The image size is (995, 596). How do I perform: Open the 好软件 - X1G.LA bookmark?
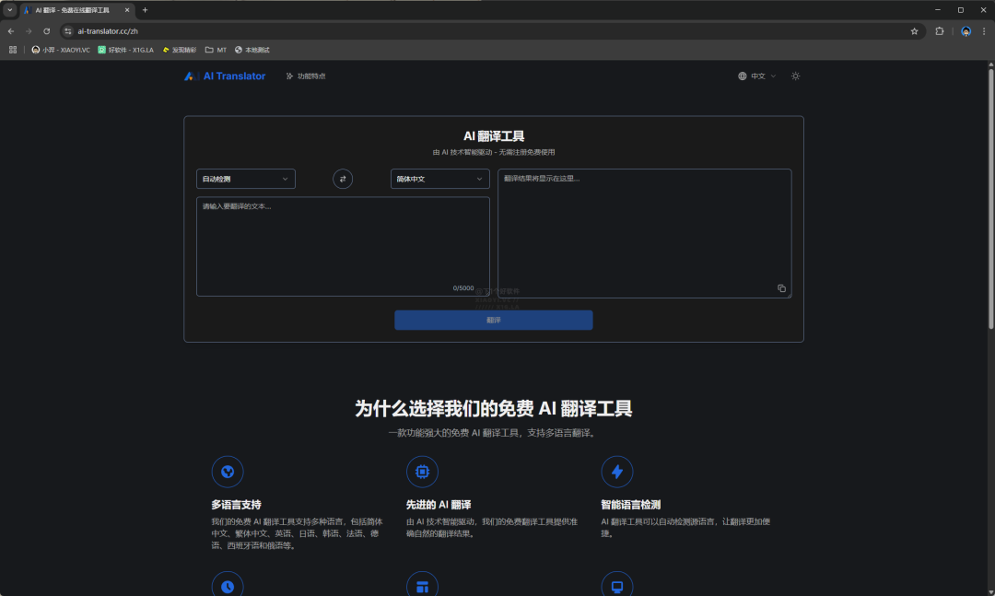[x=125, y=50]
